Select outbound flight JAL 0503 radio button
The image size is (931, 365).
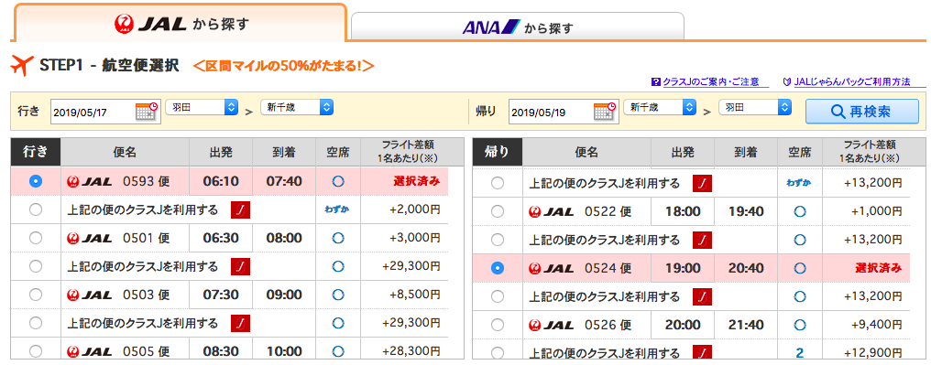(x=36, y=295)
